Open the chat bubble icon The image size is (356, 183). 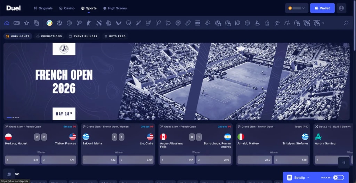coord(9,174)
